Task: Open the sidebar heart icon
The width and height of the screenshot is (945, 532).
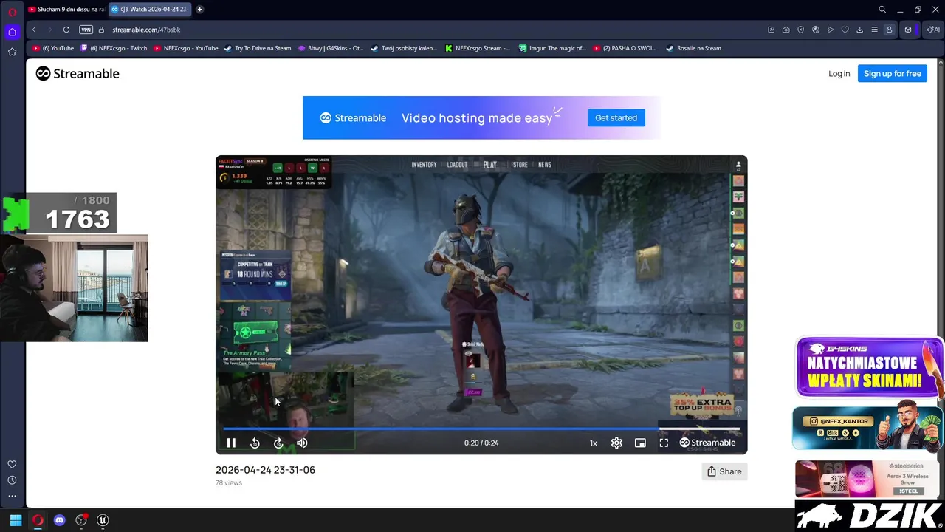Action: click(12, 464)
